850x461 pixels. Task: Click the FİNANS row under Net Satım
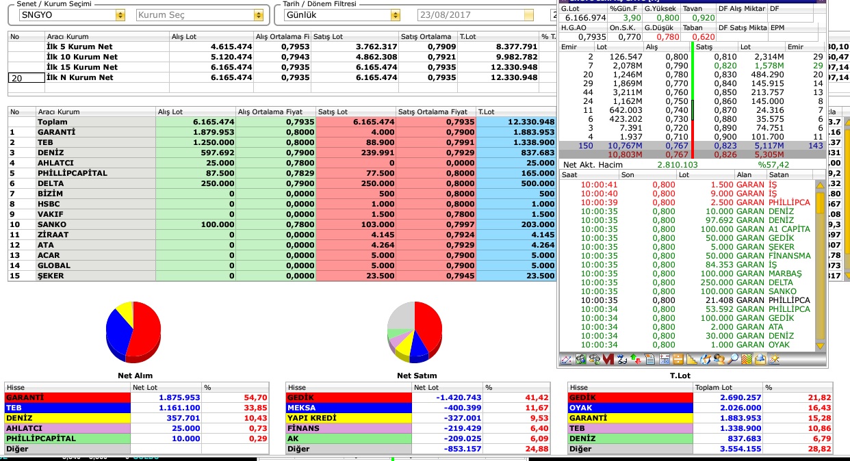[x=417, y=428]
